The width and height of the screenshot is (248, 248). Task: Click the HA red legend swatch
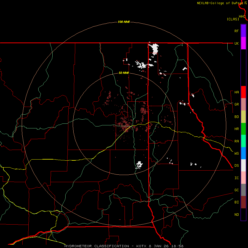click(x=243, y=92)
